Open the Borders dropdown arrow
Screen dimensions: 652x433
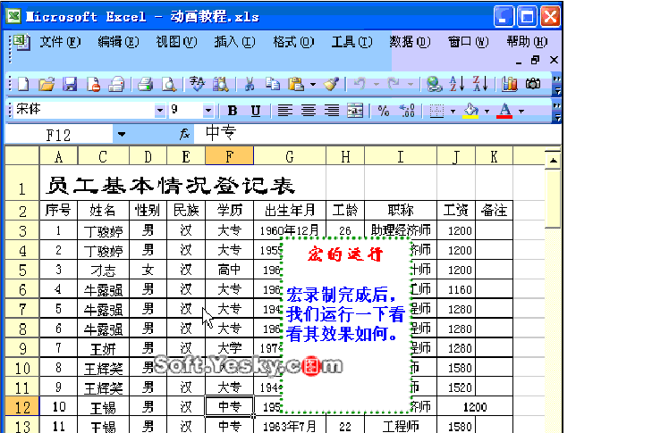(x=453, y=112)
